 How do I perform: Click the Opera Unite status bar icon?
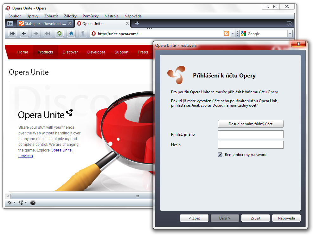21,203
